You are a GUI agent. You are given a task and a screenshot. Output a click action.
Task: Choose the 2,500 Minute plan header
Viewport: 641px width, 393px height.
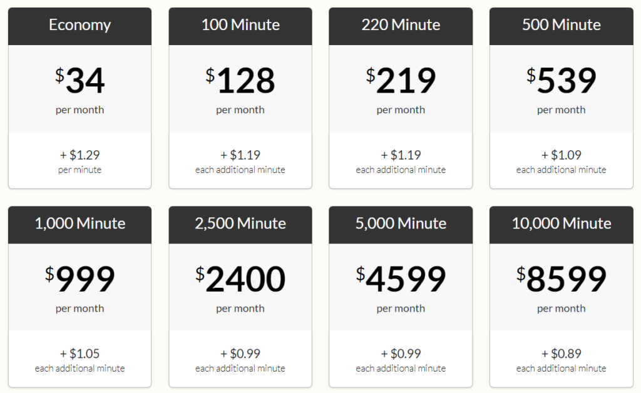240,225
